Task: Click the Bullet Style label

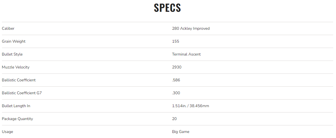Action: [12, 54]
